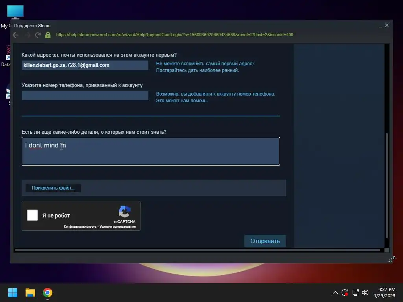Minimize the Поддержка Steam window
The image size is (403, 302).
(381, 26)
